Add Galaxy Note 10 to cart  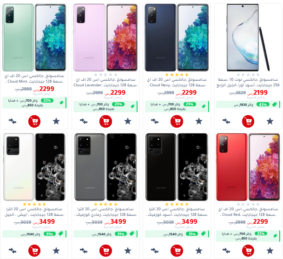(248, 121)
